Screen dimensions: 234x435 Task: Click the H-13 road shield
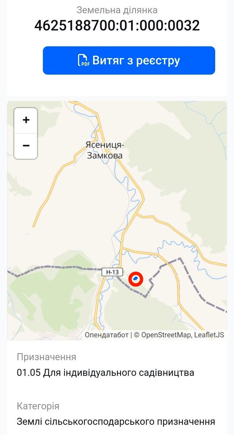112,272
